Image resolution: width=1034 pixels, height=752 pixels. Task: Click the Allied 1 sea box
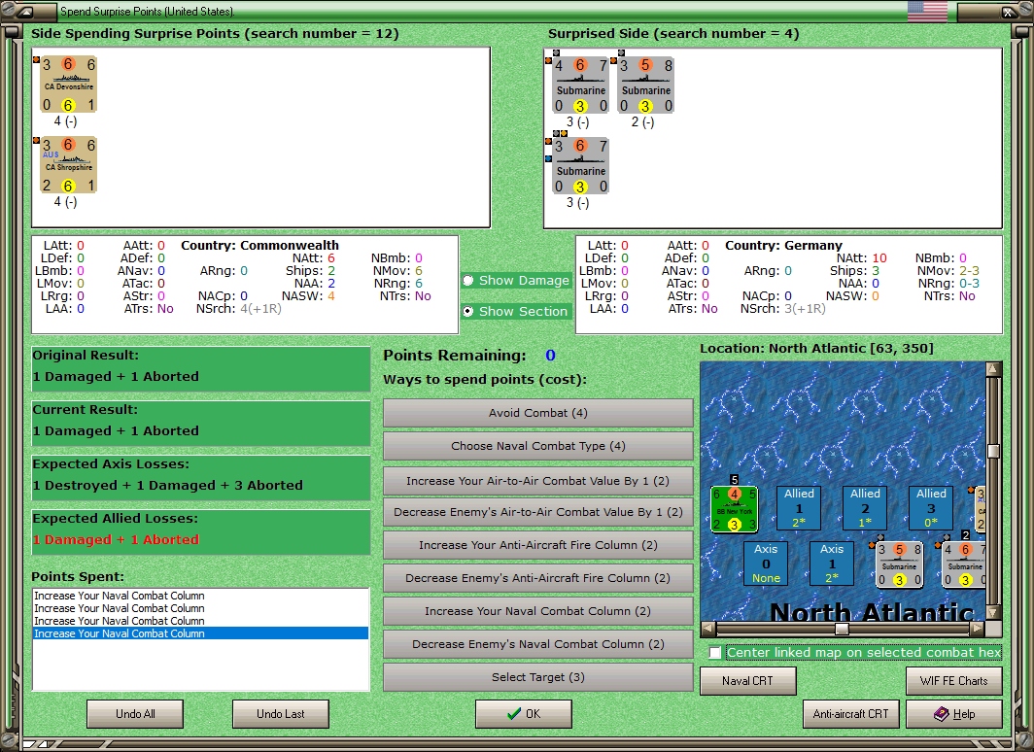[799, 508]
